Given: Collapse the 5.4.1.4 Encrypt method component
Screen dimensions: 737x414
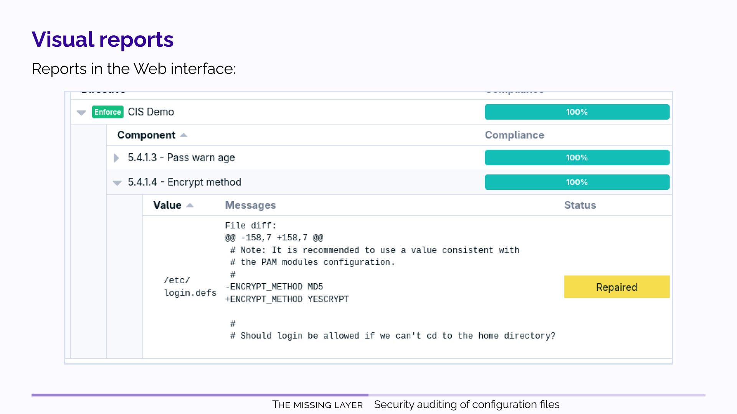Looking at the screenshot, I should pyautogui.click(x=117, y=183).
